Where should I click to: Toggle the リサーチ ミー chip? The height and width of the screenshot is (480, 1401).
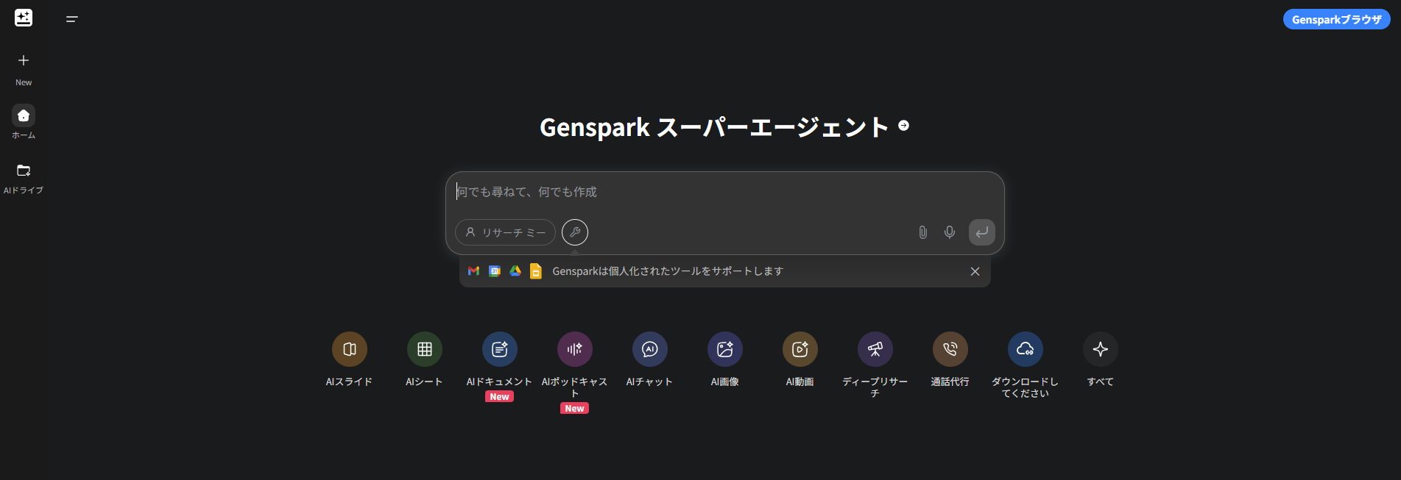pos(505,232)
